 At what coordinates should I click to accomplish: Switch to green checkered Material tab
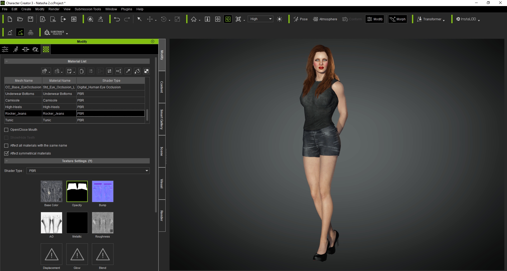[x=46, y=49]
